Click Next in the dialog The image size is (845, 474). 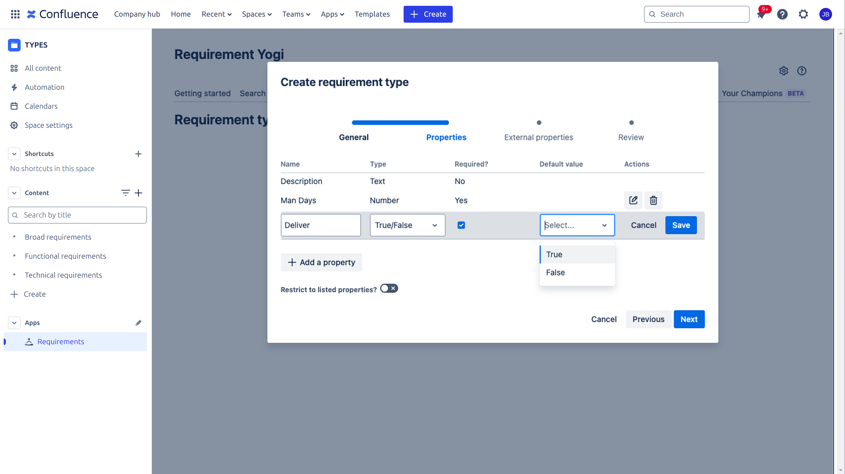[689, 319]
